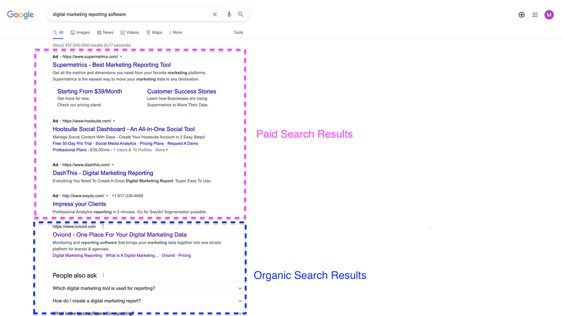Open Starting From $39/Month sitelink
The image size is (562, 316).
pos(90,91)
